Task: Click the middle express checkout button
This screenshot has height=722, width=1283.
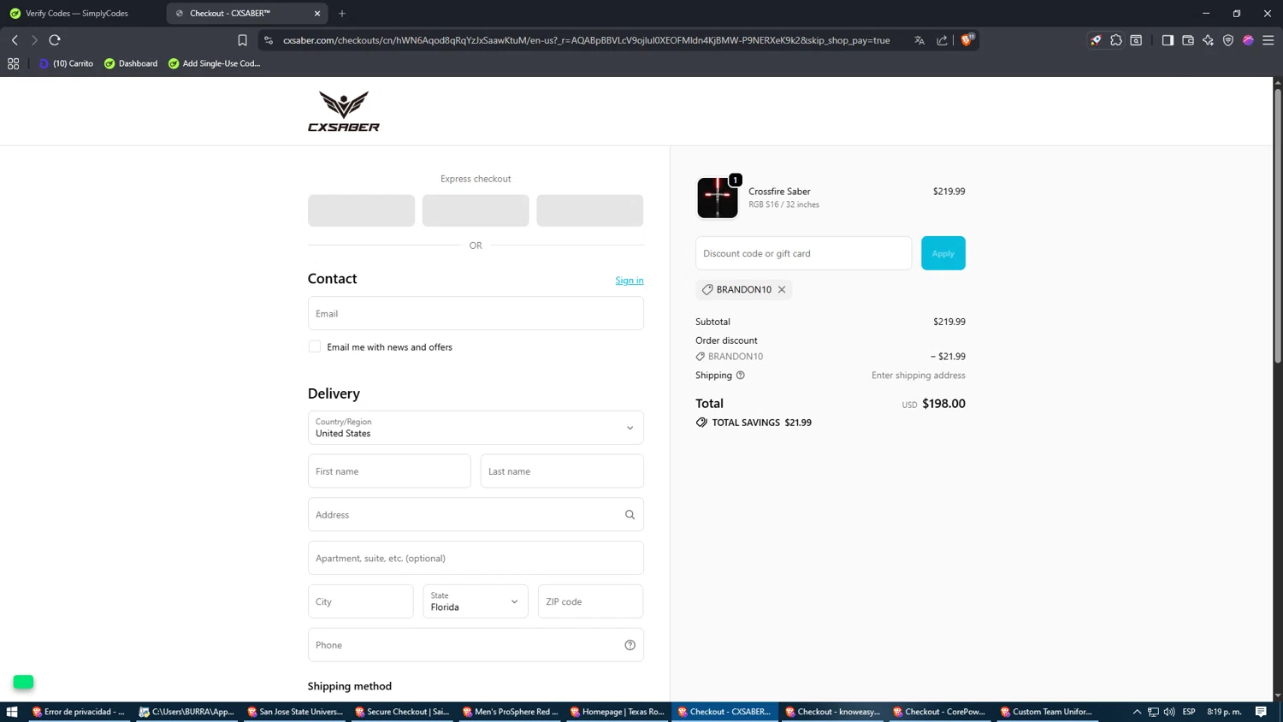Action: click(476, 210)
